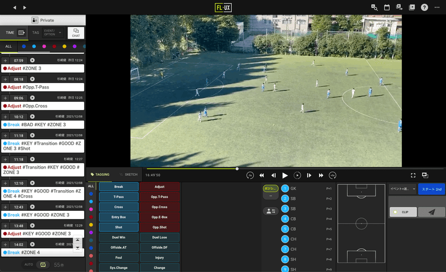Click the plus icon on the 12:43 entry
446x272 pixels.
5,207
